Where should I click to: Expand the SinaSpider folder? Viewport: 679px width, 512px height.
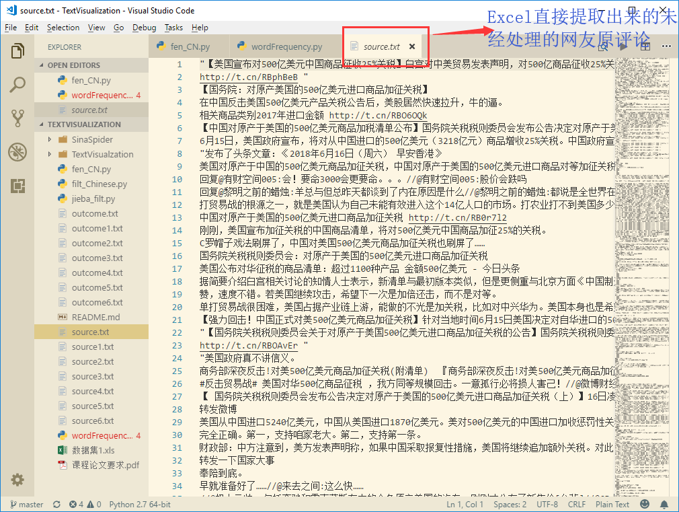coord(50,139)
